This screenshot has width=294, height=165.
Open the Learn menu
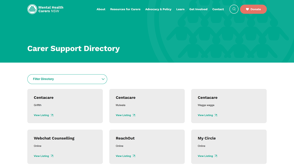180,9
